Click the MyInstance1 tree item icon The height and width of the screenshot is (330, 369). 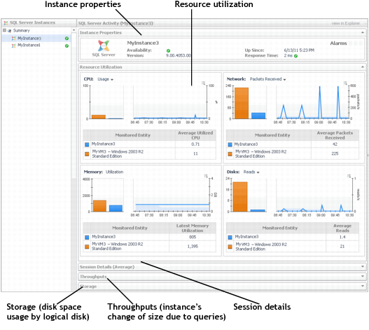click(14, 46)
